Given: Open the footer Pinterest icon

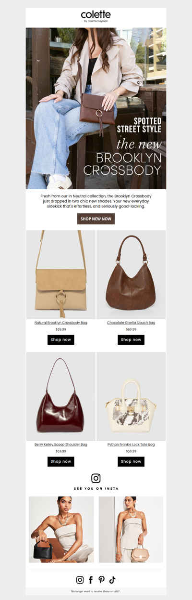Looking at the screenshot, I should (101, 580).
